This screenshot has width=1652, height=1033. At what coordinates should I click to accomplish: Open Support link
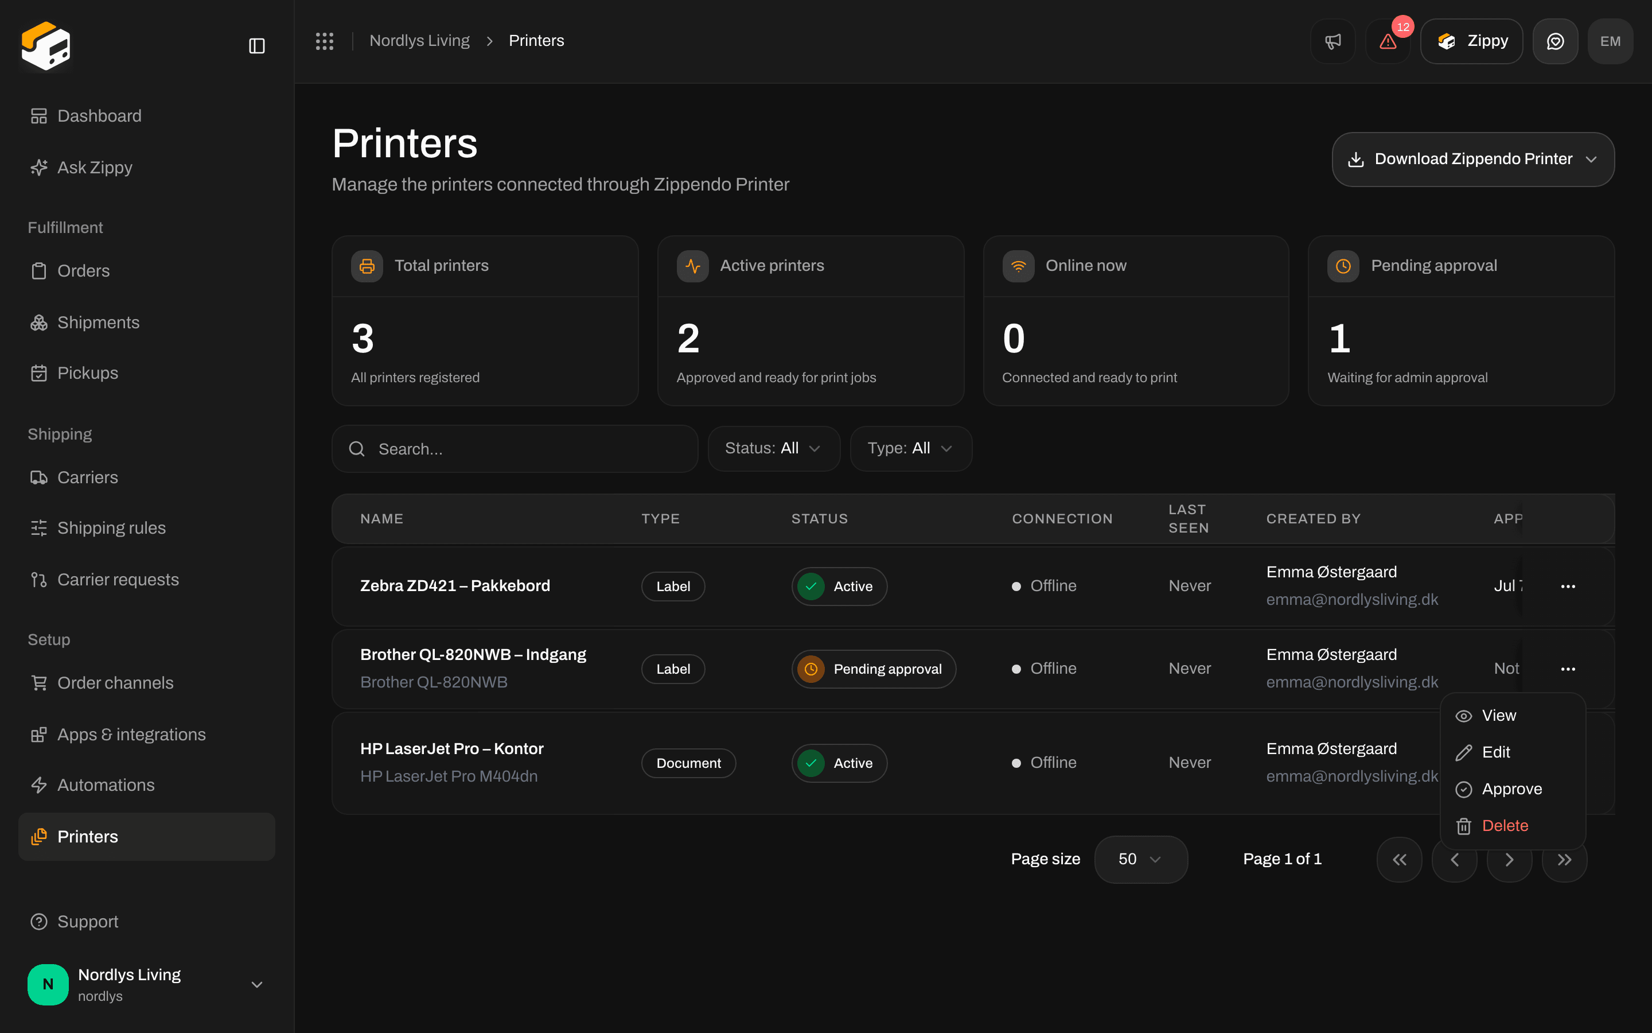pyautogui.click(x=147, y=922)
